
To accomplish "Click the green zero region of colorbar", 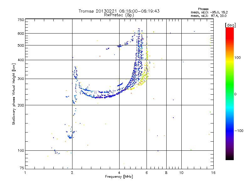I will [230, 94].
